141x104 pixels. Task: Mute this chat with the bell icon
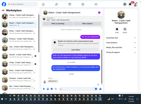[117, 29]
